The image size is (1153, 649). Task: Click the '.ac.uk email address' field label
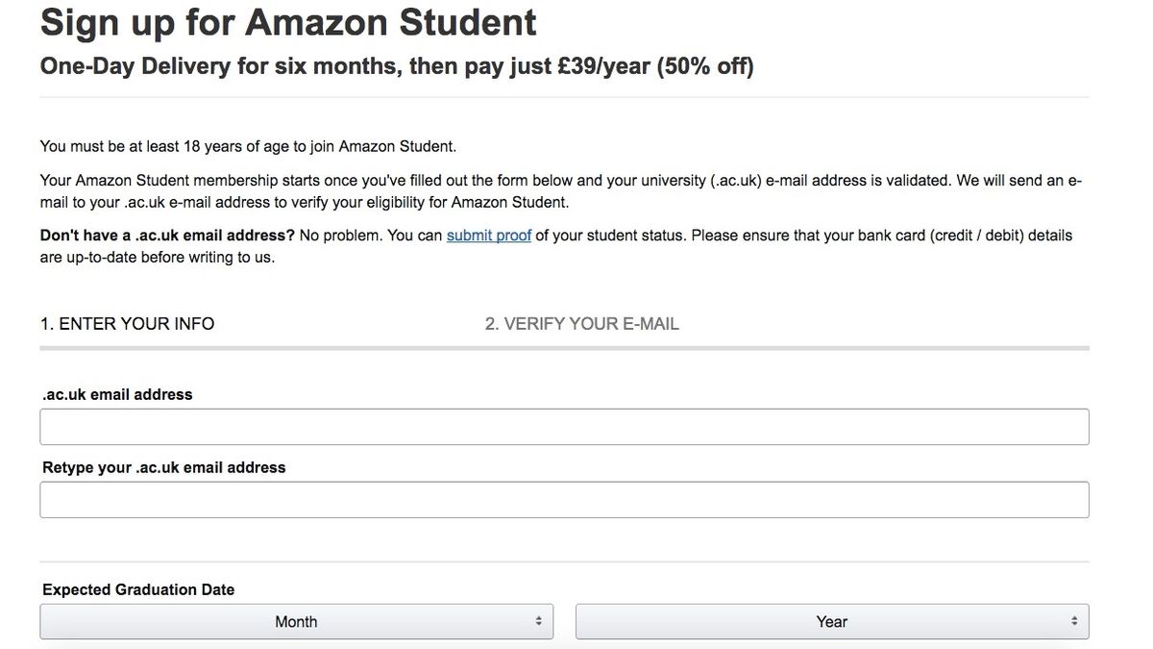(x=117, y=394)
